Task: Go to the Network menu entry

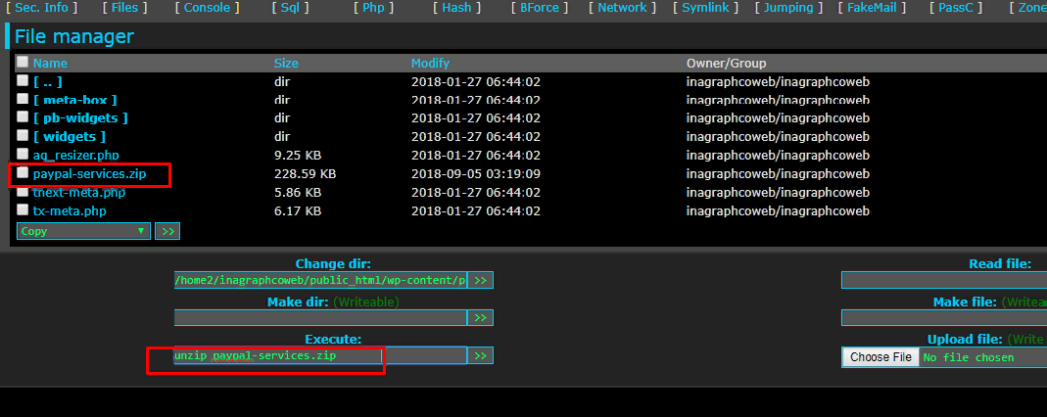Action: pyautogui.click(x=622, y=8)
